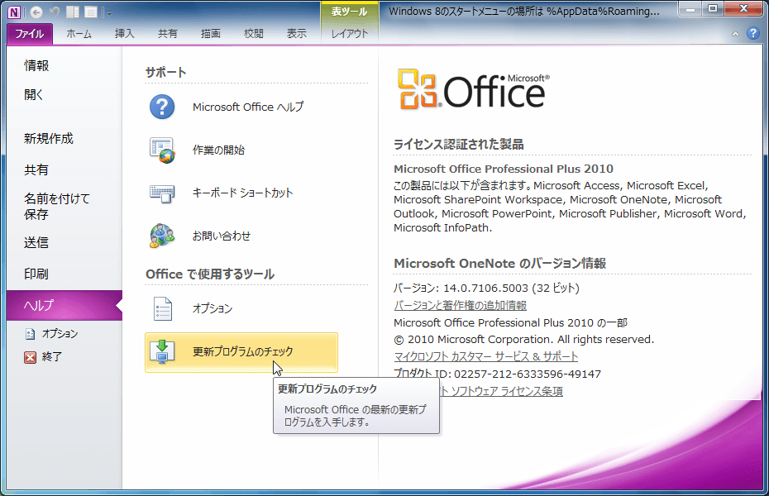Viewport: 769px width, 496px height.
Task: Close the OneNote window
Action: click(x=743, y=9)
